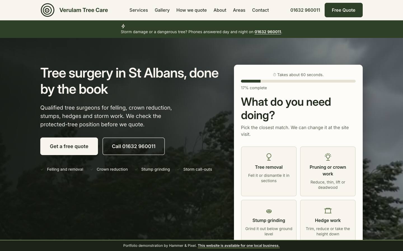This screenshot has height=251, width=403.
Task: Click the checkmark beside Stump grinding feature
Action: [136, 169]
